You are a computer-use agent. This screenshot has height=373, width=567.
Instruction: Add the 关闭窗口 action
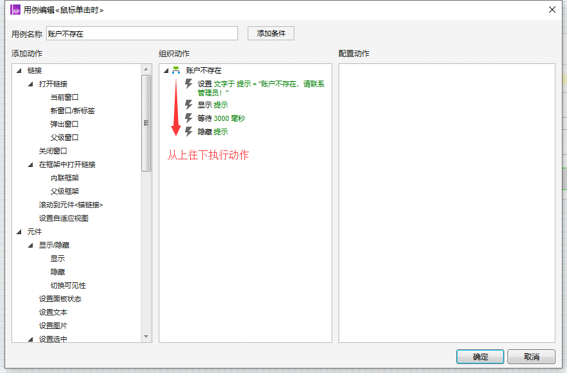pyautogui.click(x=52, y=151)
